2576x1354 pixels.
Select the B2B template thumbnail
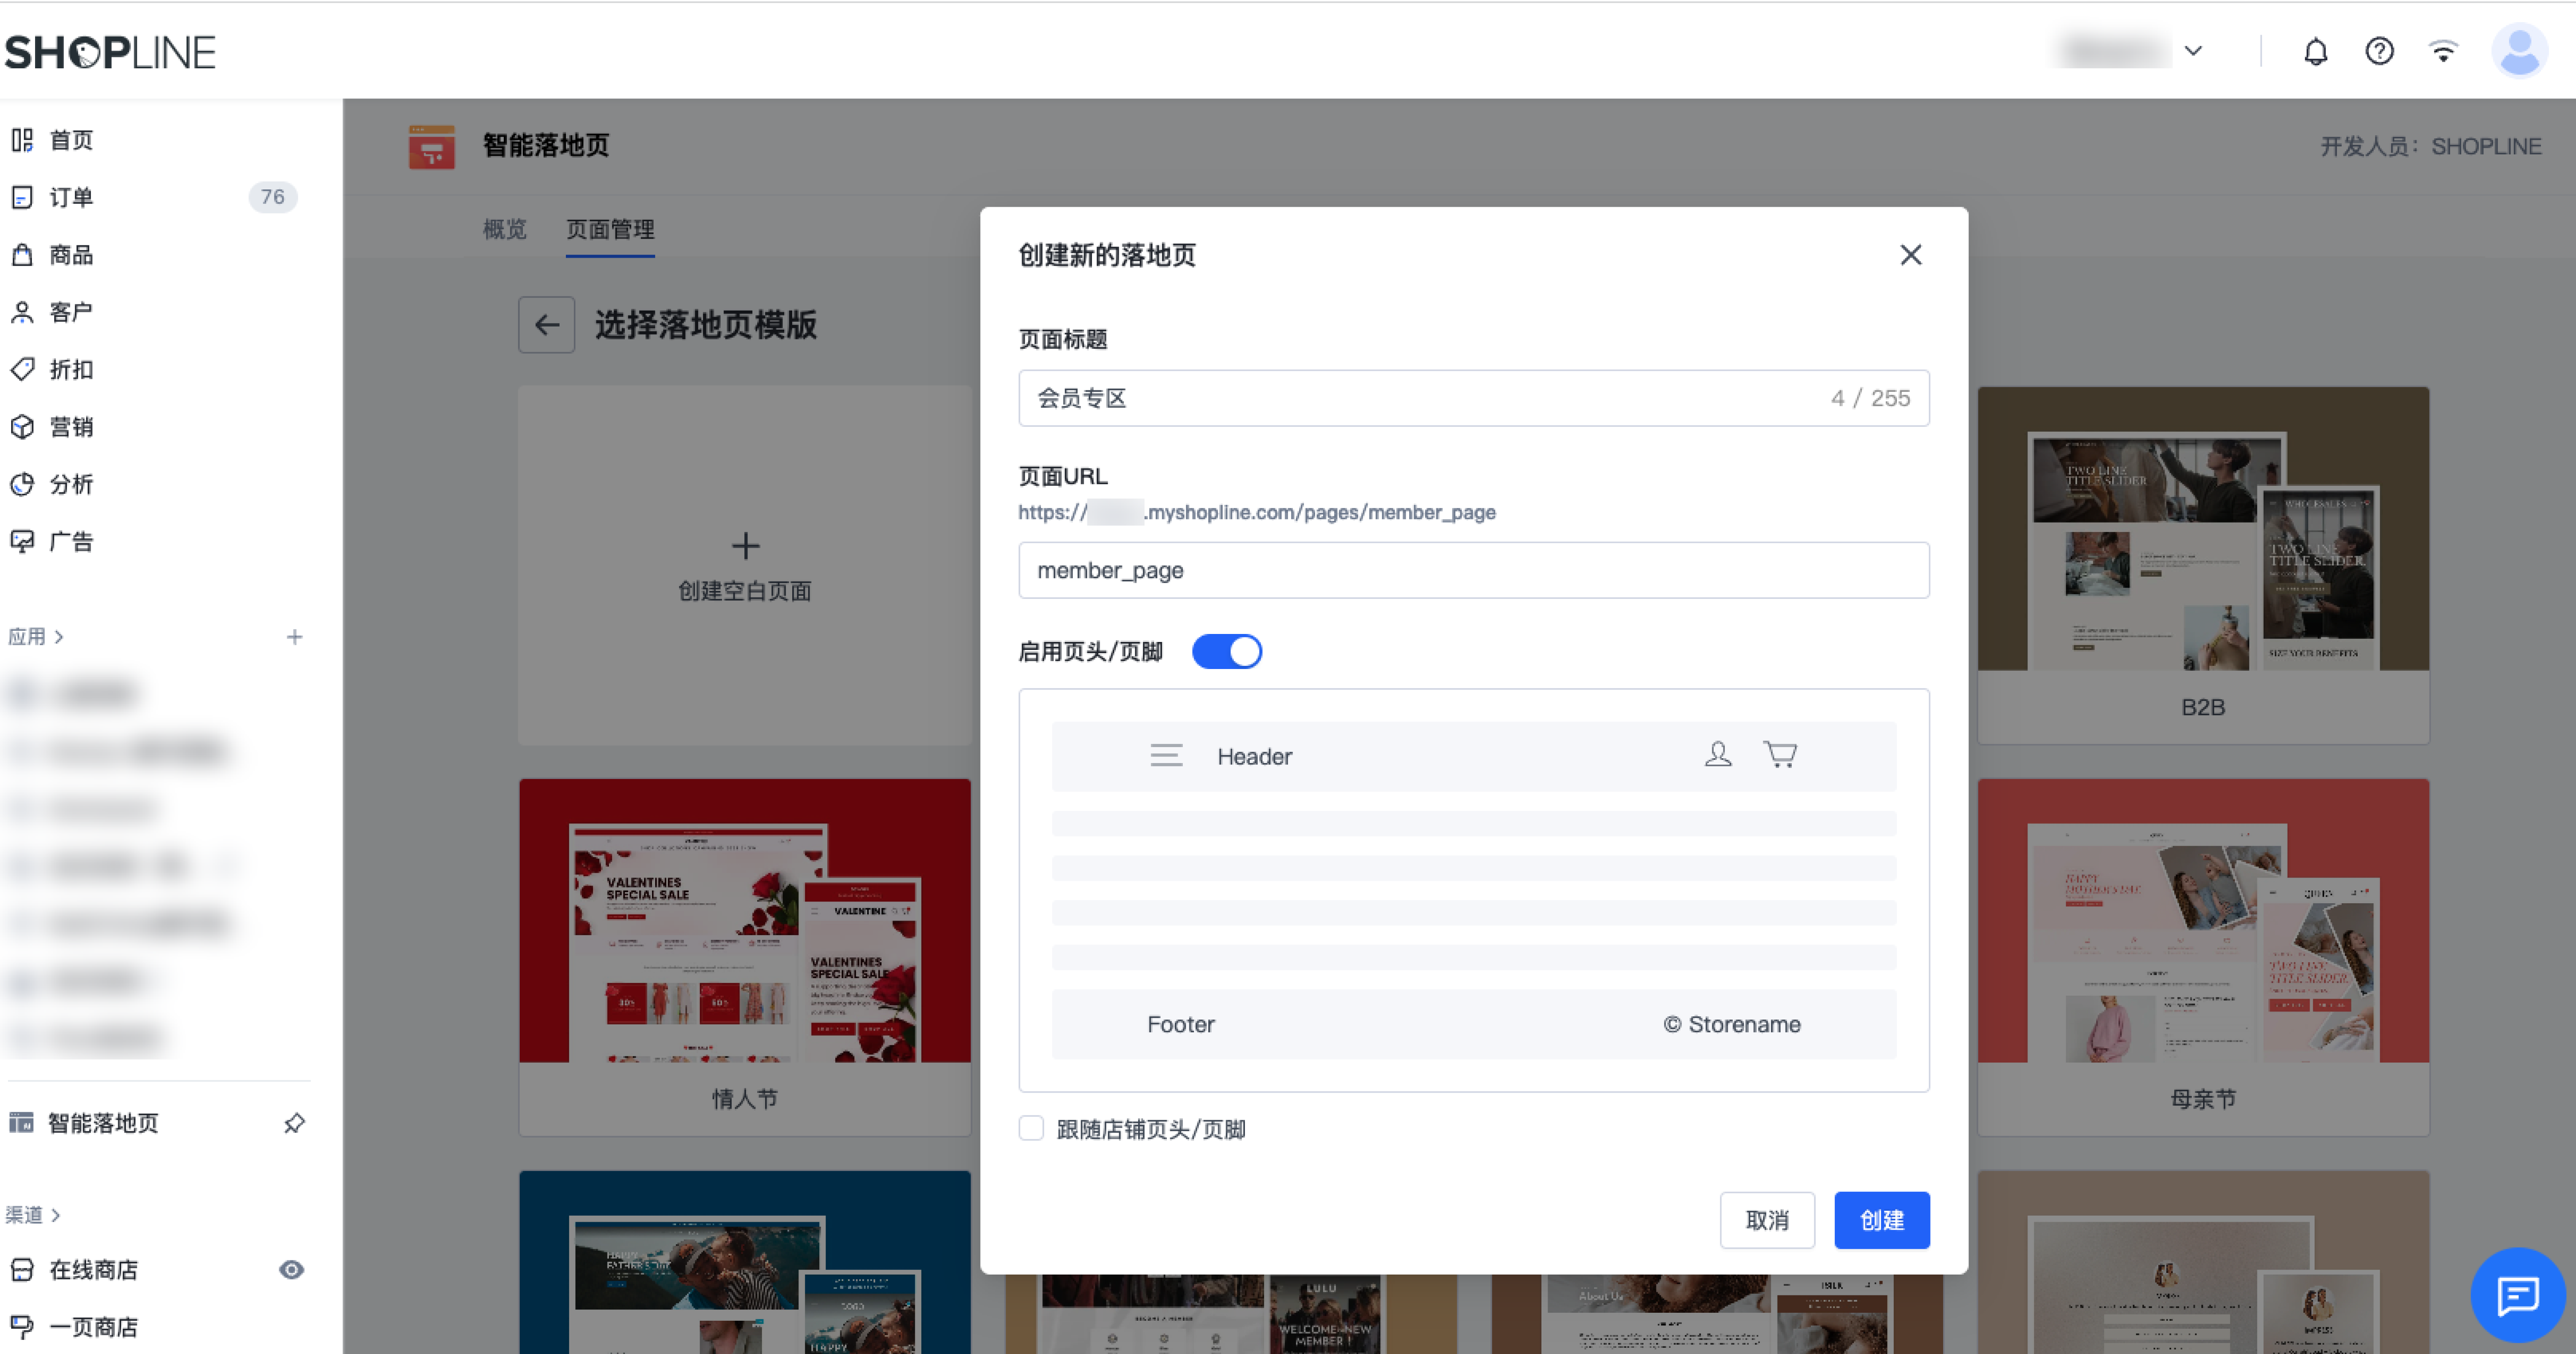click(2203, 529)
